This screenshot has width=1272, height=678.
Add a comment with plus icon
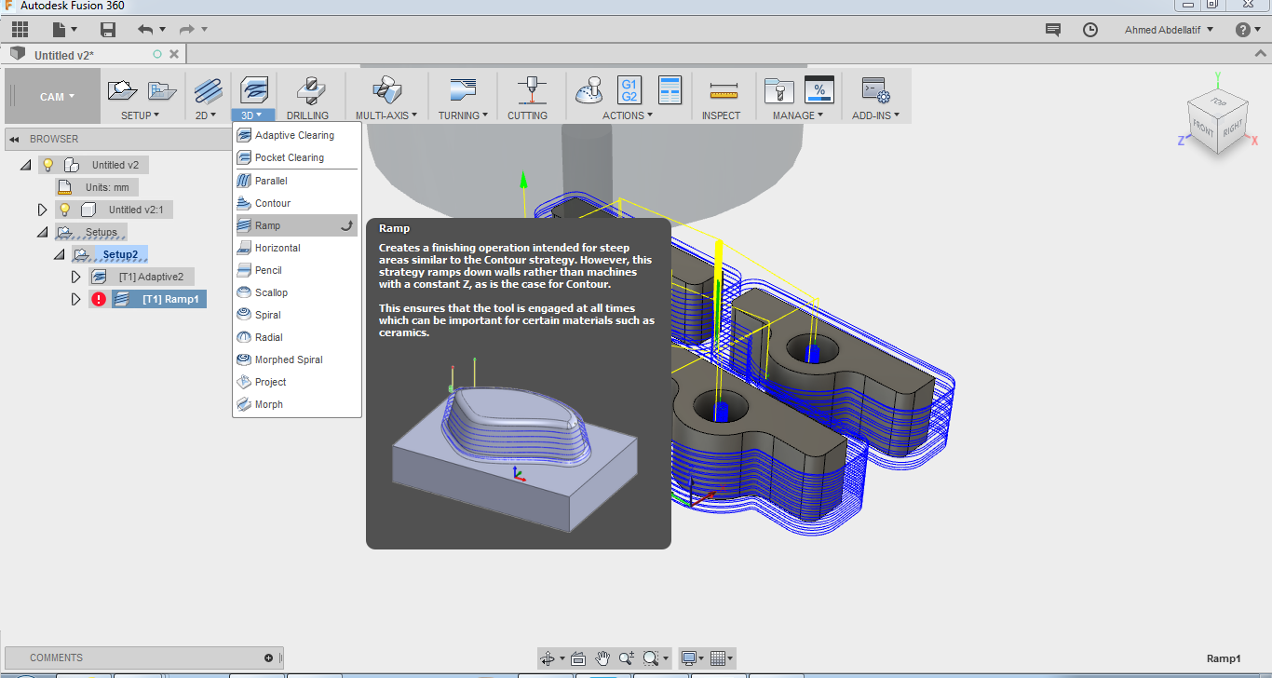click(x=269, y=658)
